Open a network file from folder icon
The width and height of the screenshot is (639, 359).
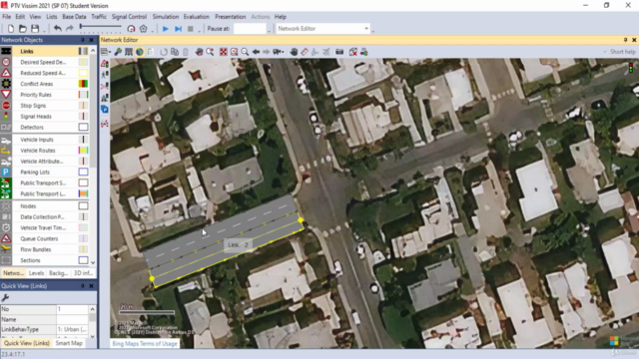tap(23, 29)
